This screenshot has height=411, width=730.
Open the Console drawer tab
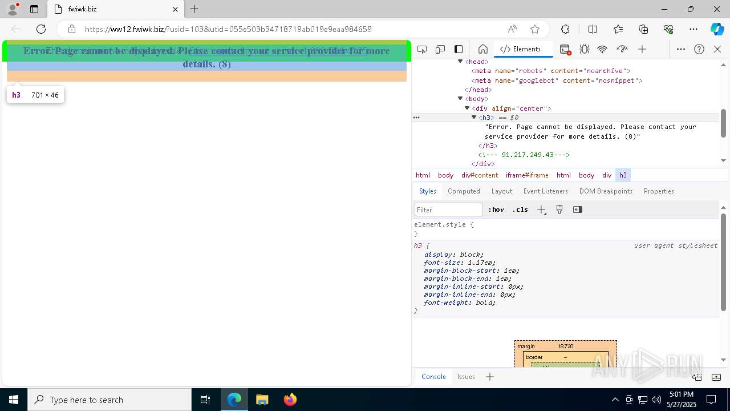[x=433, y=377]
